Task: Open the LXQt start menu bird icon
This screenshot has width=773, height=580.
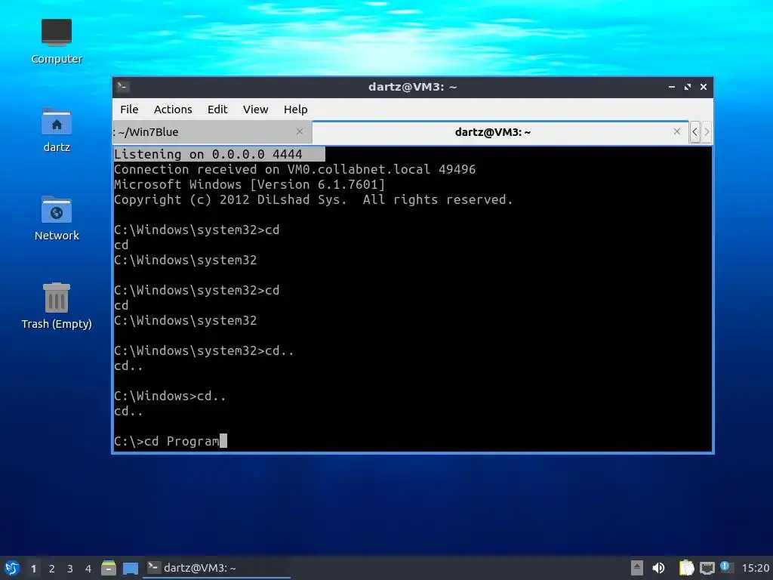Action: (x=12, y=568)
